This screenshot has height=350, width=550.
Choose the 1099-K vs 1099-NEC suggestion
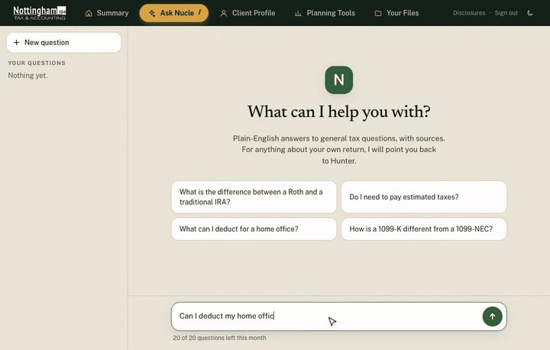424,229
